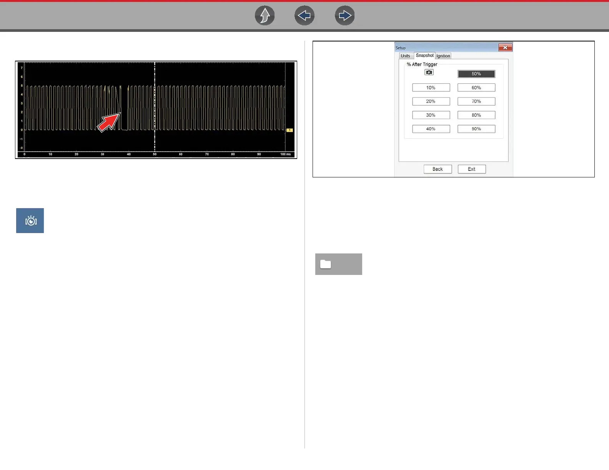Open the Ignition tab
This screenshot has height=470, width=609.
(443, 56)
